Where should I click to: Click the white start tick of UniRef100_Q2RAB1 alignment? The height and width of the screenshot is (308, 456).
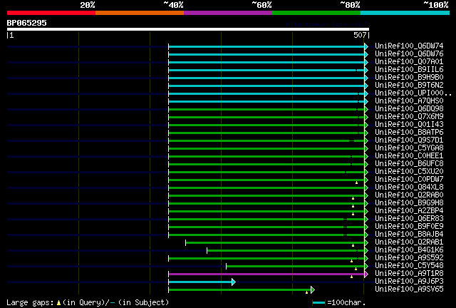tap(185, 242)
